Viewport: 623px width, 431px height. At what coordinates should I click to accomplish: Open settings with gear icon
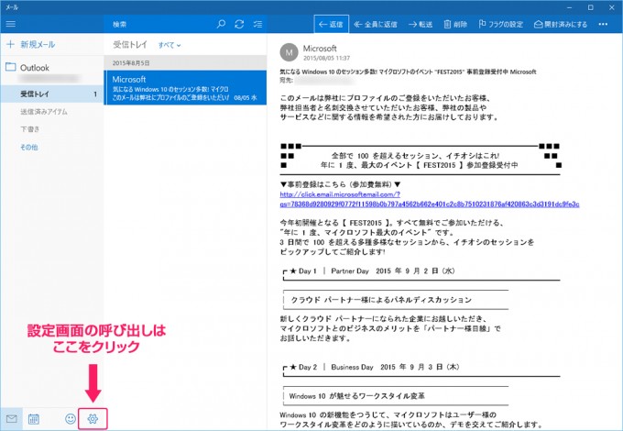(x=93, y=419)
